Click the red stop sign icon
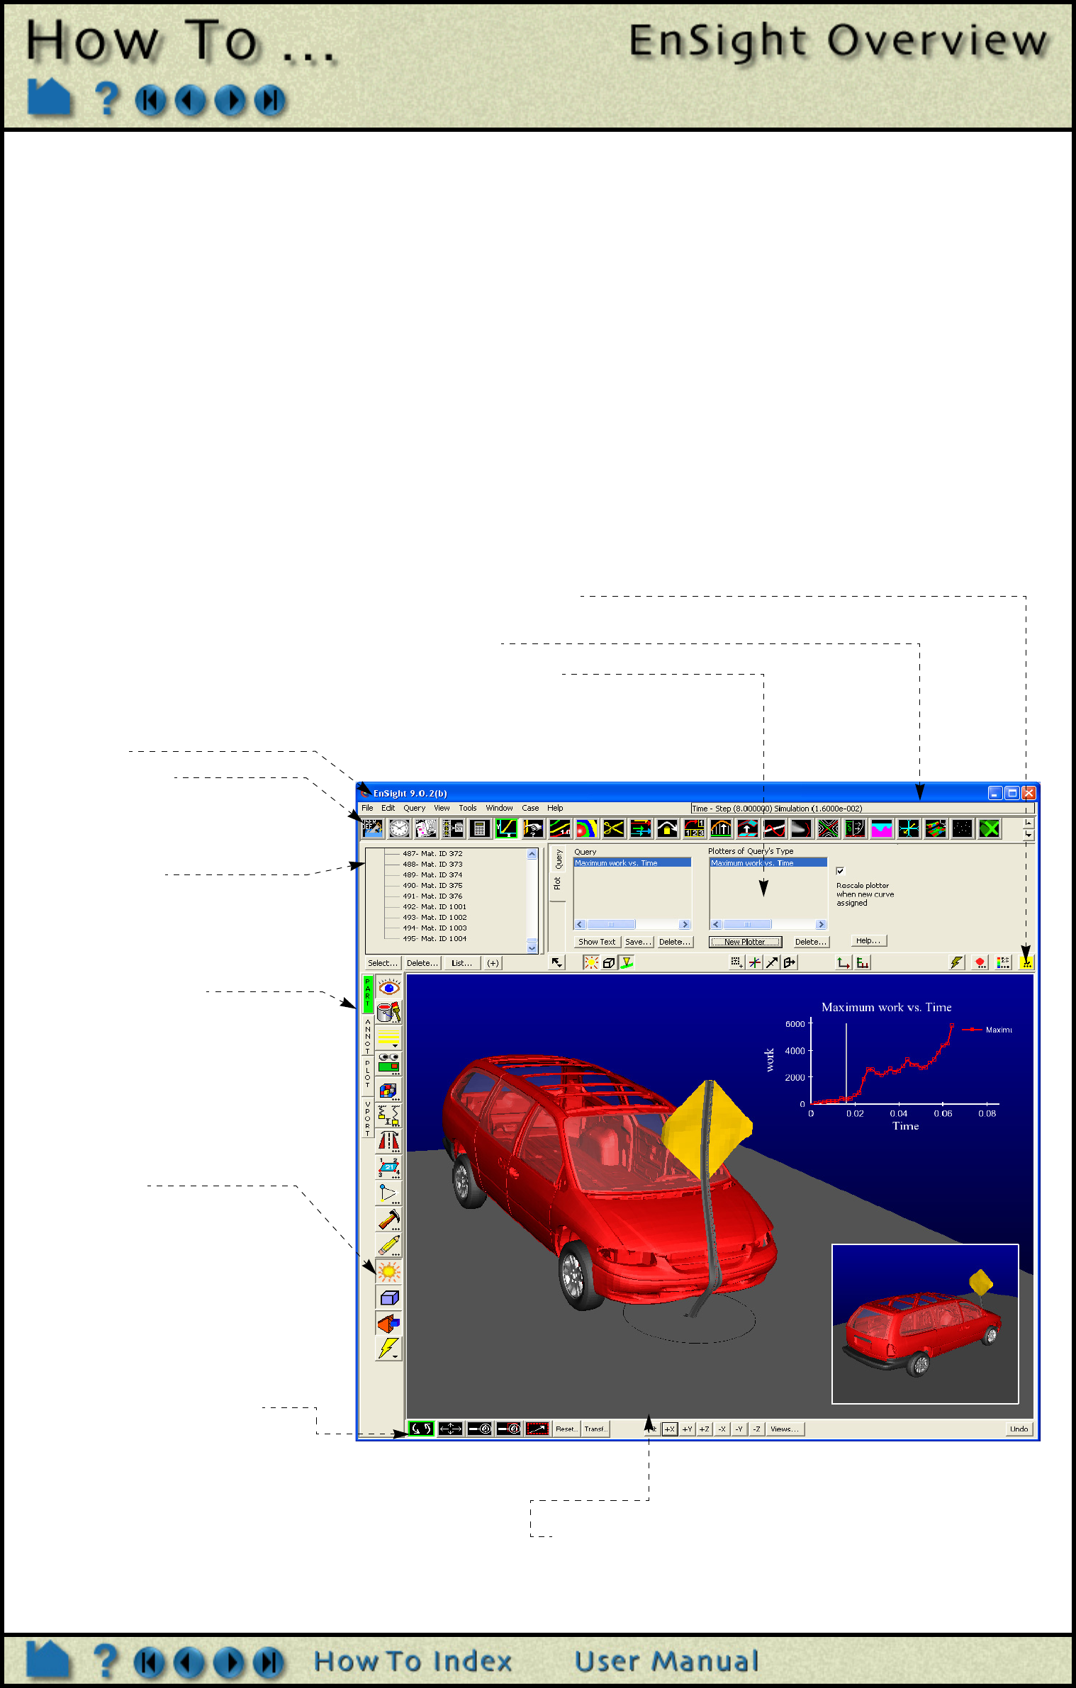The width and height of the screenshot is (1076, 1688). (980, 962)
